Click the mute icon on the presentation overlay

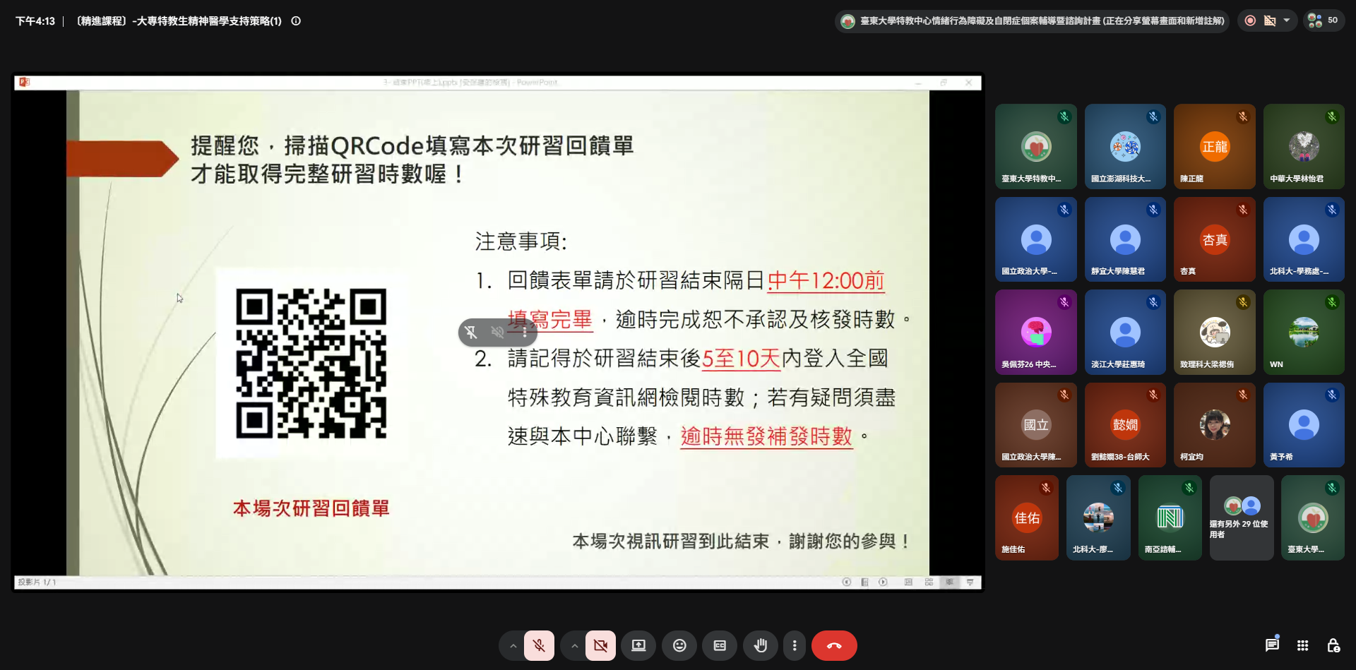498,333
